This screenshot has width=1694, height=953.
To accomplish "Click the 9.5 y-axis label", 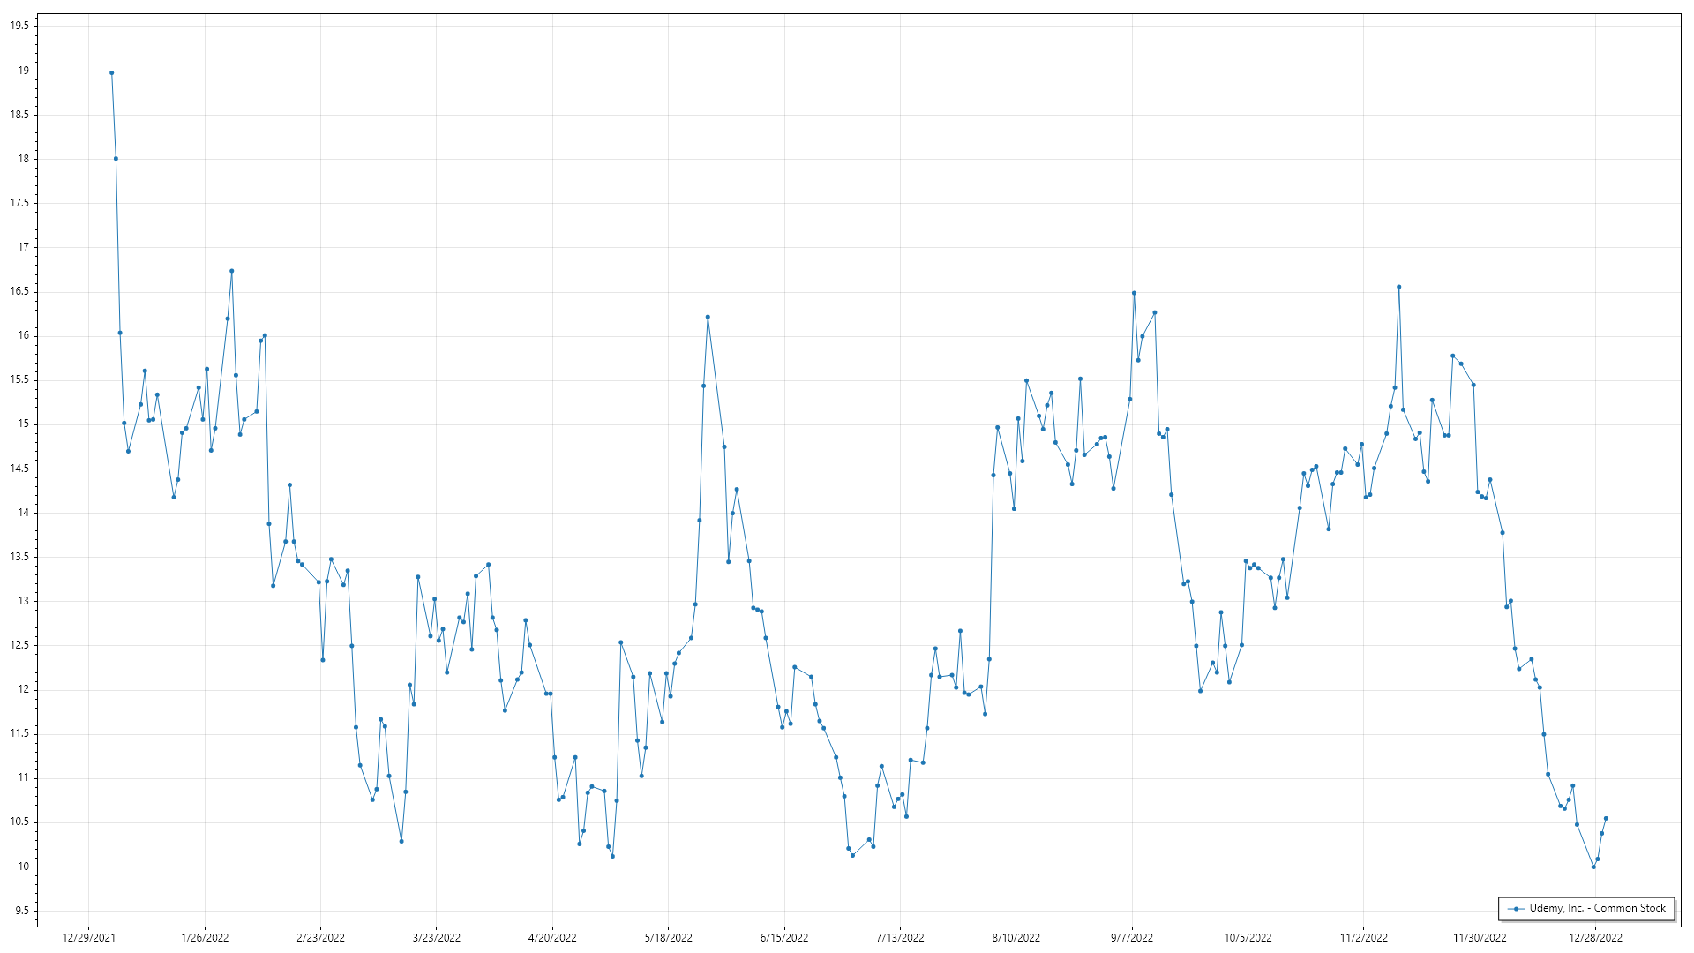I will coord(21,911).
